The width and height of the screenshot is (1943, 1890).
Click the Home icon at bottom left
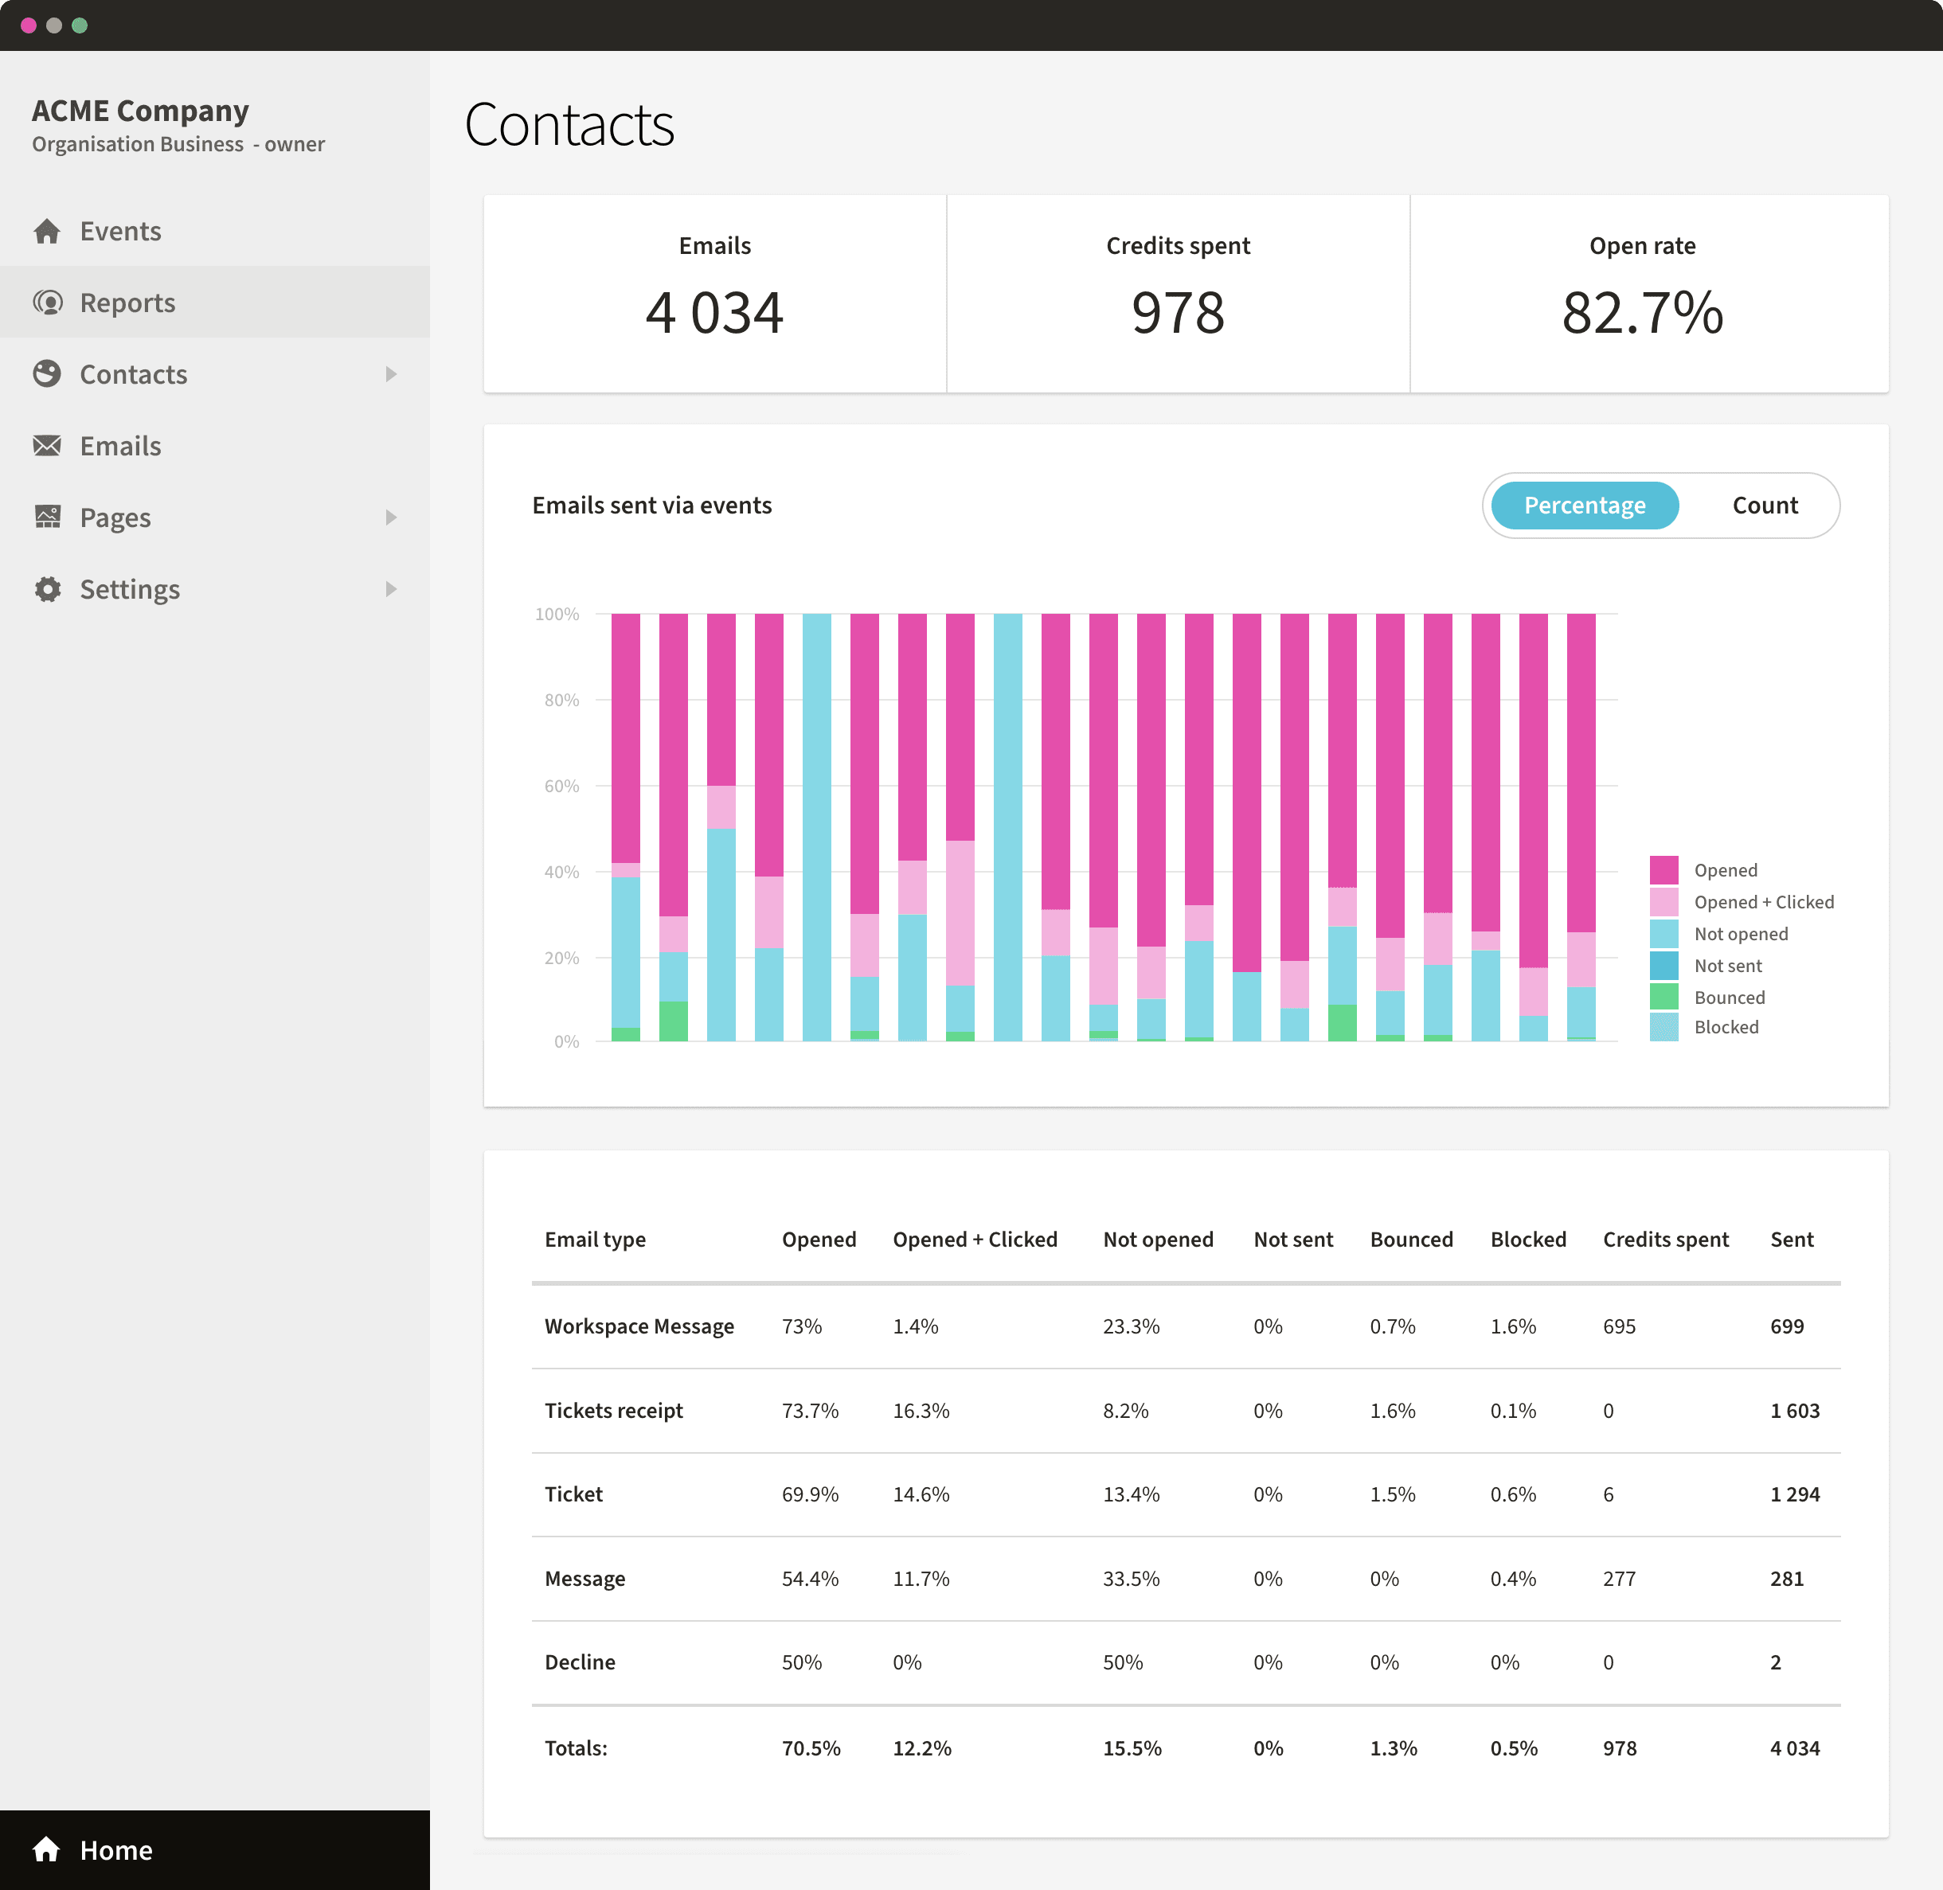(x=44, y=1849)
